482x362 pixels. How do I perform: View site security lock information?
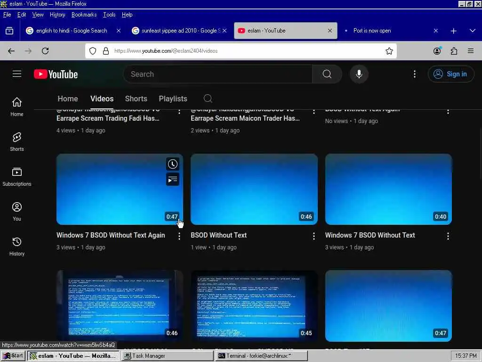tap(106, 51)
